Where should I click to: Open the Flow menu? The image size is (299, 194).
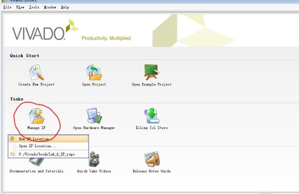(x=20, y=7)
